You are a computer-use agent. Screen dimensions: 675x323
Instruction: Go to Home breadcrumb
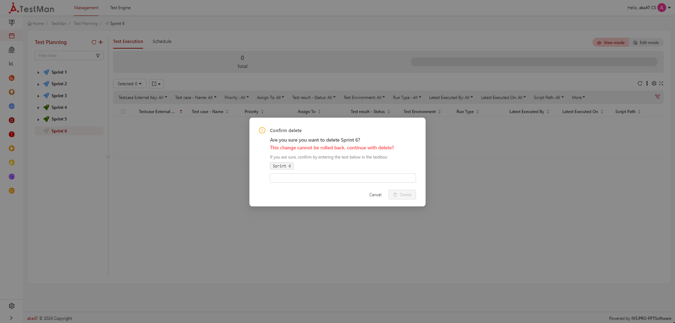tap(36, 24)
